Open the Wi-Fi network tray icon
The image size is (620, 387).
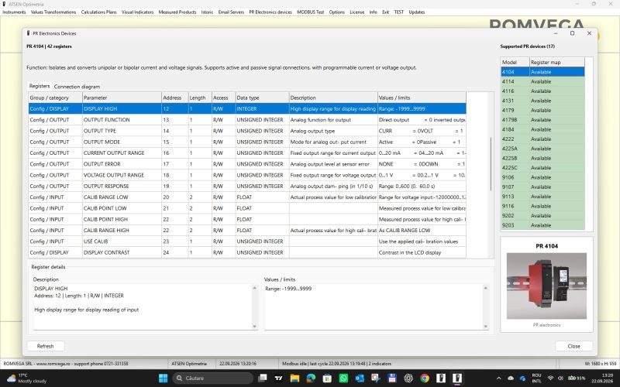[x=550, y=378]
